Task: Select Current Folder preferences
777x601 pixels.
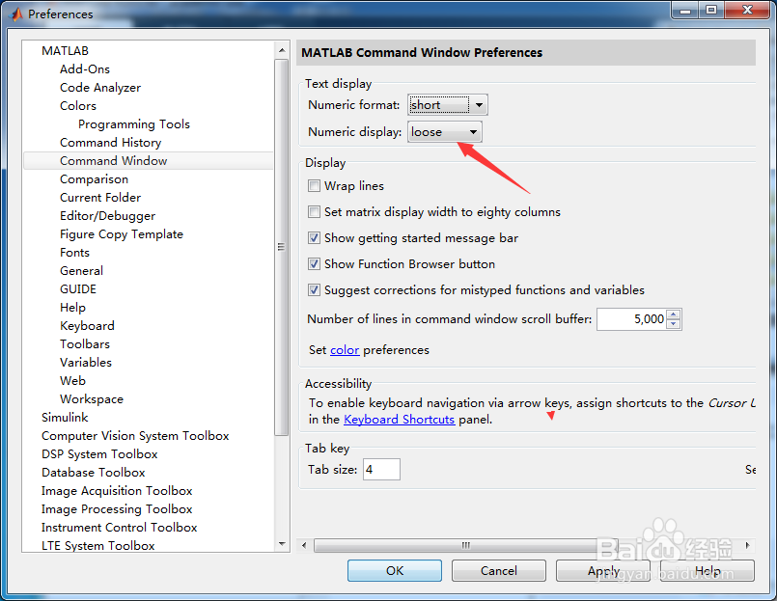Action: (x=100, y=198)
